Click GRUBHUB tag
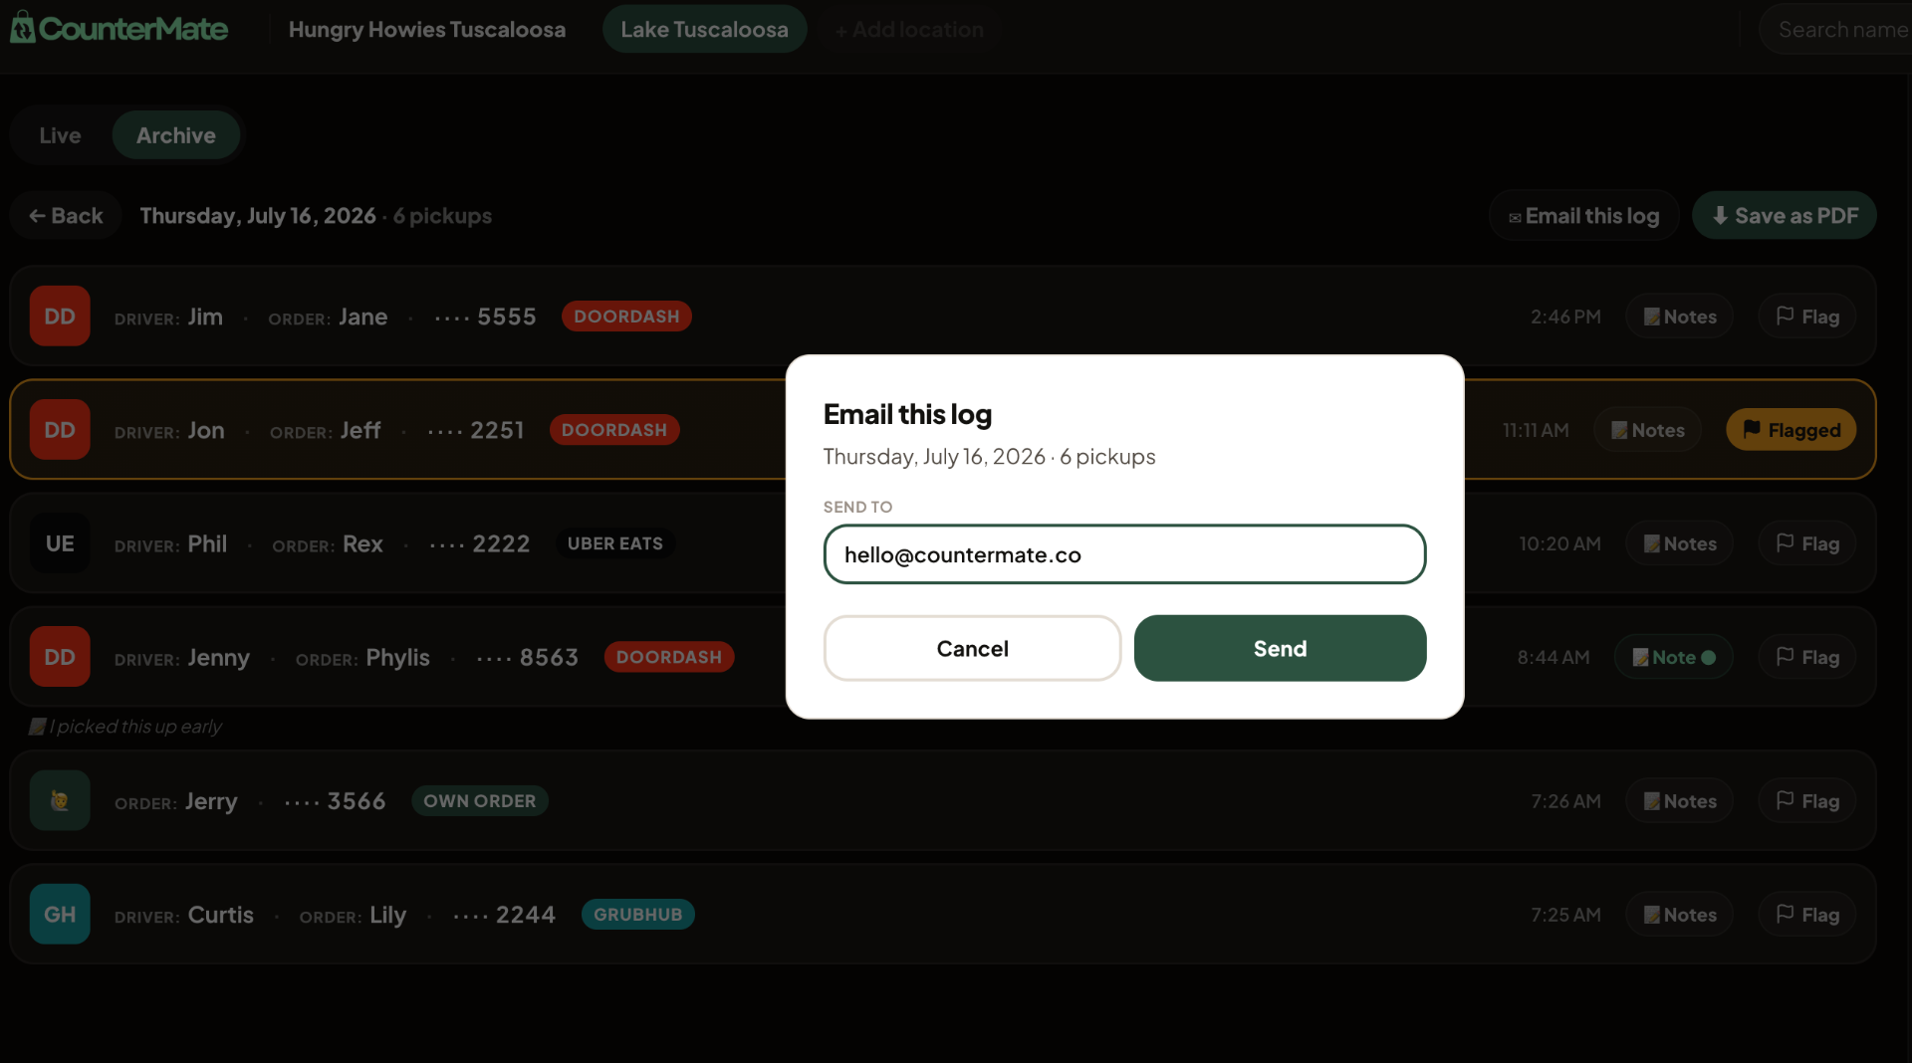The image size is (1912, 1063). 638,915
